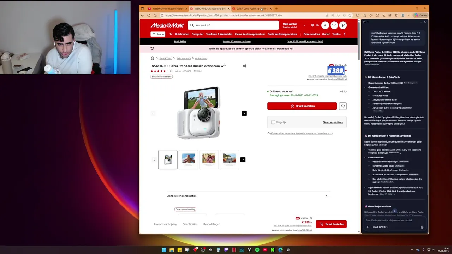Open the Smart (GPT-5) model dropdown
This screenshot has height=254, width=452.
[x=380, y=227]
